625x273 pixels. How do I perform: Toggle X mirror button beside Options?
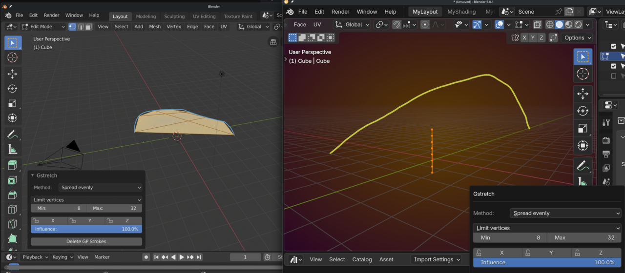524,38
